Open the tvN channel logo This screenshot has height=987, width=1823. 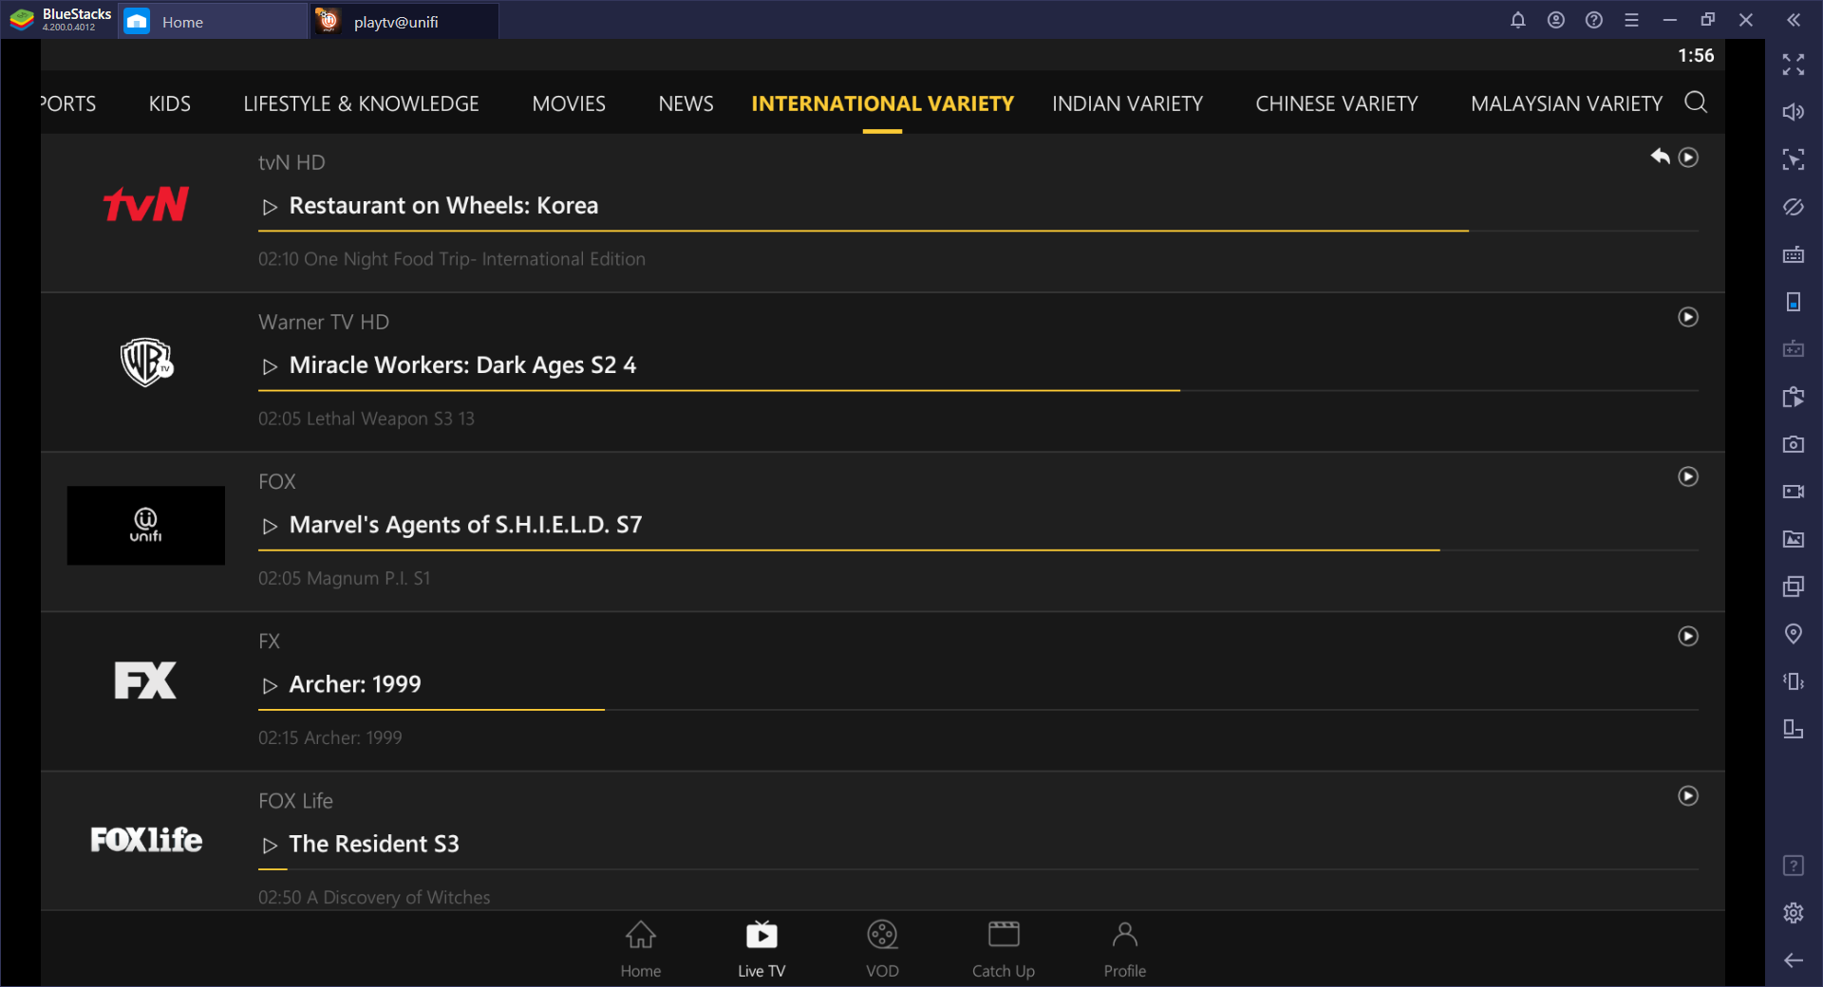point(146,204)
